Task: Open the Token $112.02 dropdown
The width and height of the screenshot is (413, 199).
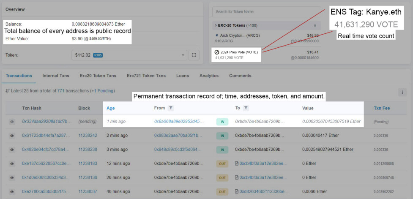Action: pos(129,55)
